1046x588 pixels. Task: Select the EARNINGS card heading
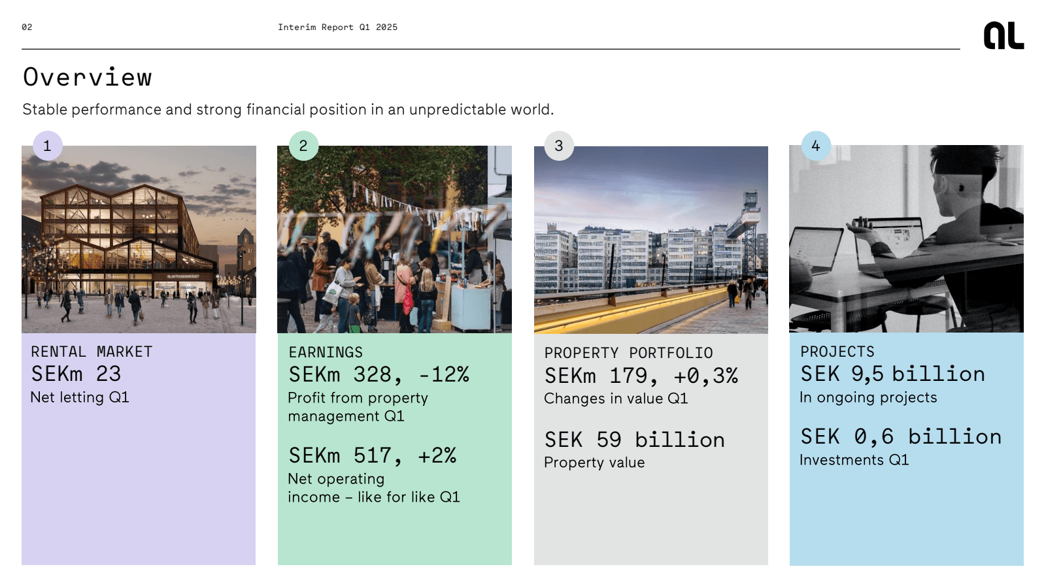pyautogui.click(x=326, y=352)
